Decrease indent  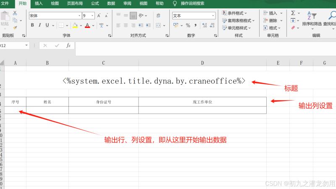click(141, 26)
